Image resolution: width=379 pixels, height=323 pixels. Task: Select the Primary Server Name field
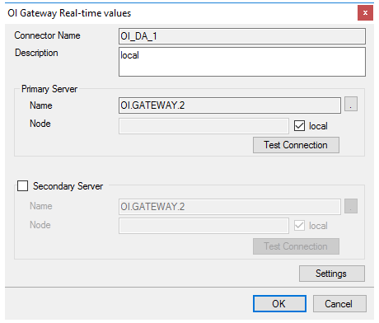tap(230, 105)
